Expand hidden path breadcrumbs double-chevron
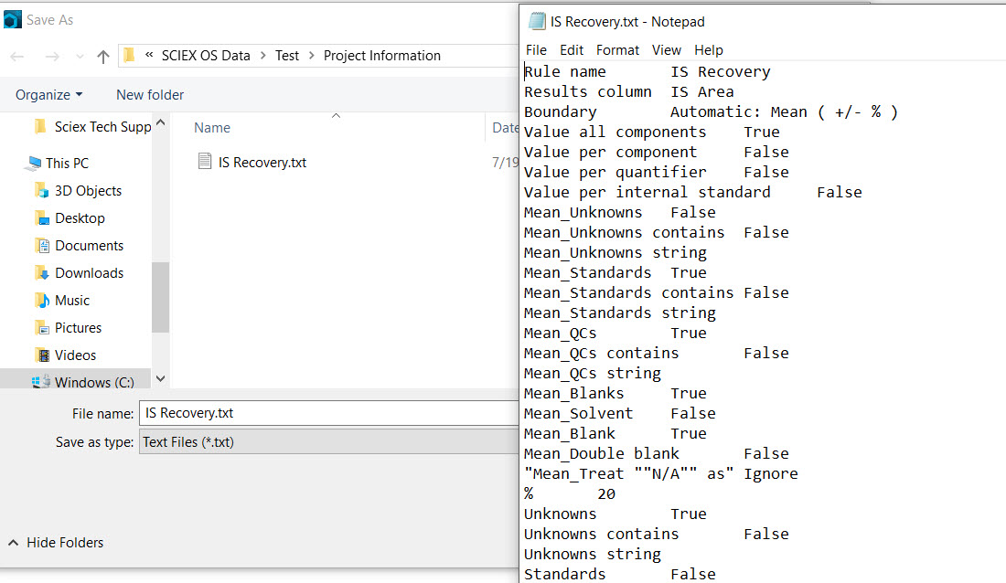The image size is (1006, 583). [x=149, y=55]
